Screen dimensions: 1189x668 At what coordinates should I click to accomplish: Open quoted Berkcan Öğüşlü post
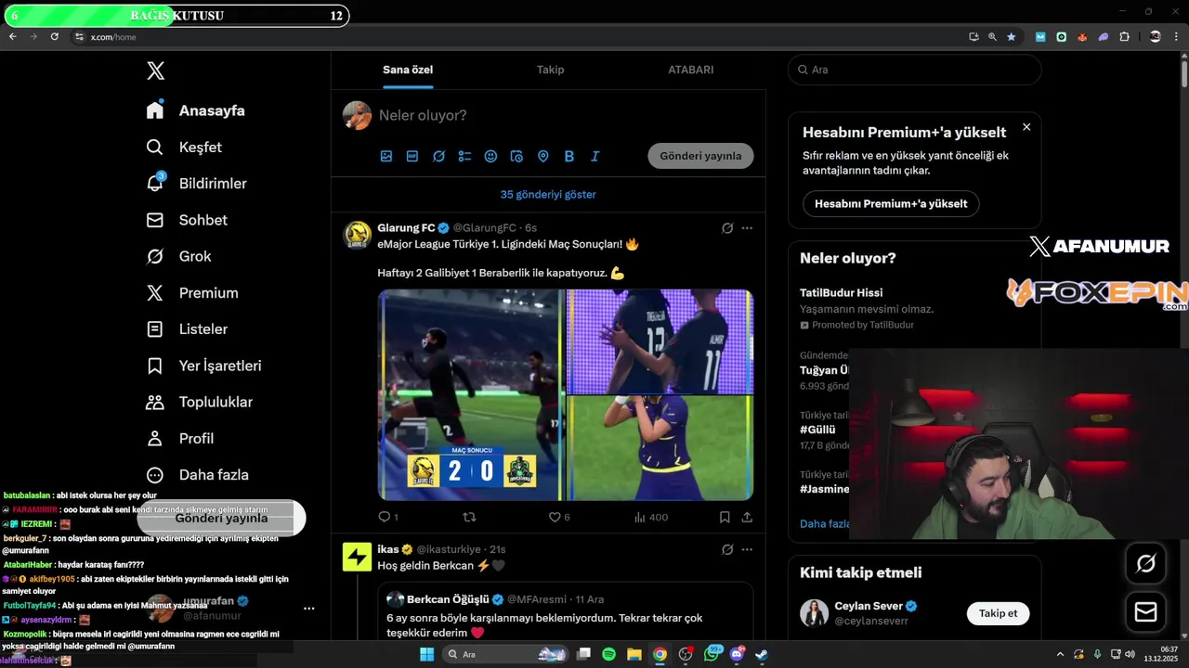tap(565, 612)
